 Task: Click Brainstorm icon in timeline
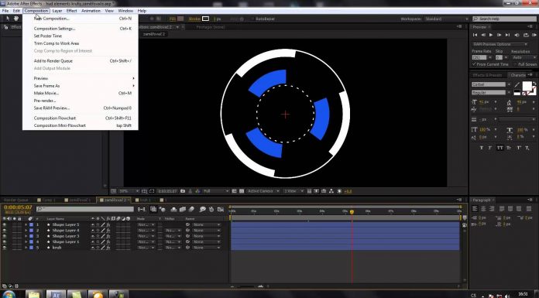[202, 209]
